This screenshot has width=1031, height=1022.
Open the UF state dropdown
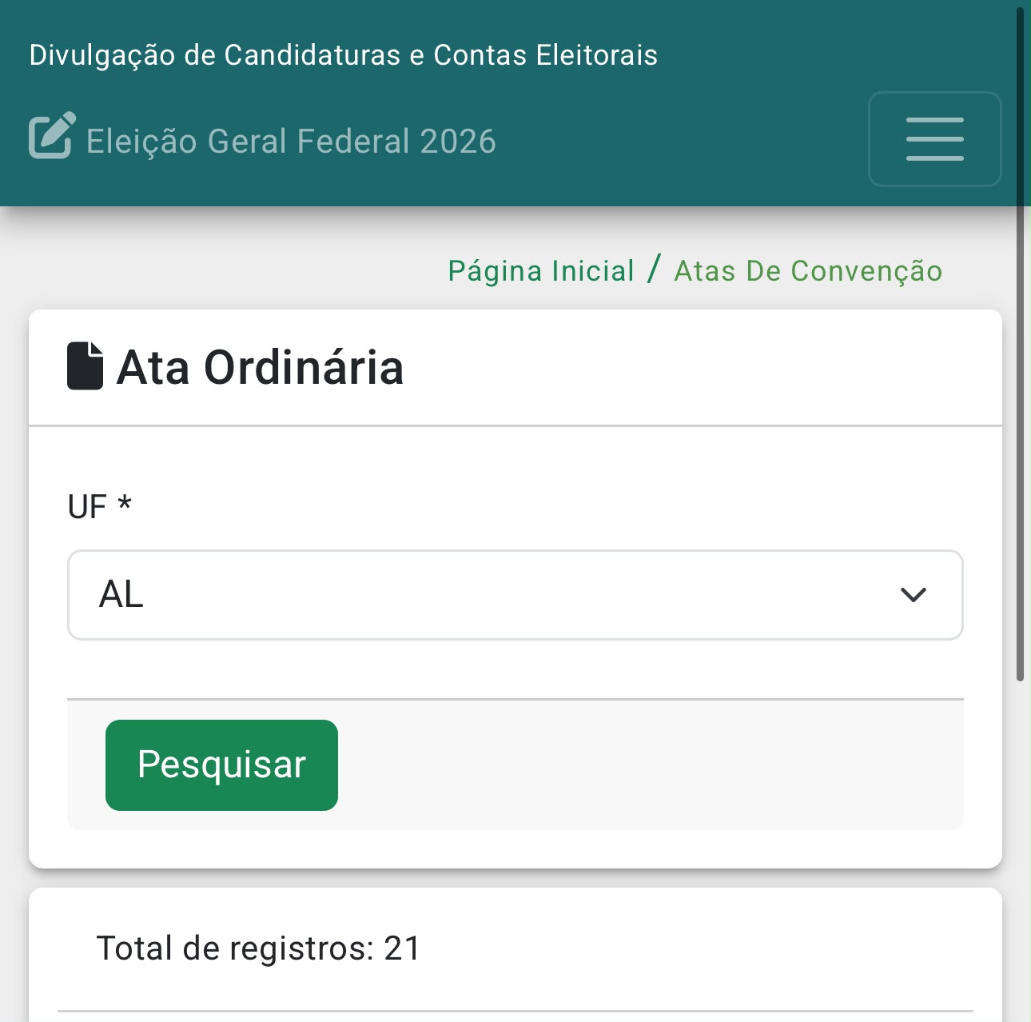coord(515,595)
